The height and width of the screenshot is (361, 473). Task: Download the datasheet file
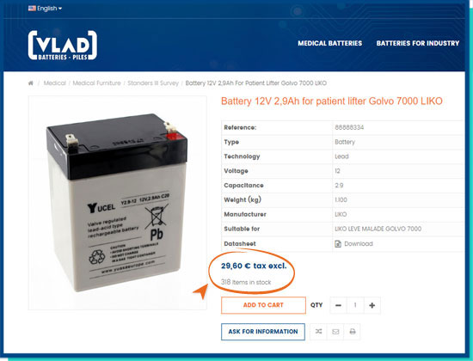pos(359,244)
